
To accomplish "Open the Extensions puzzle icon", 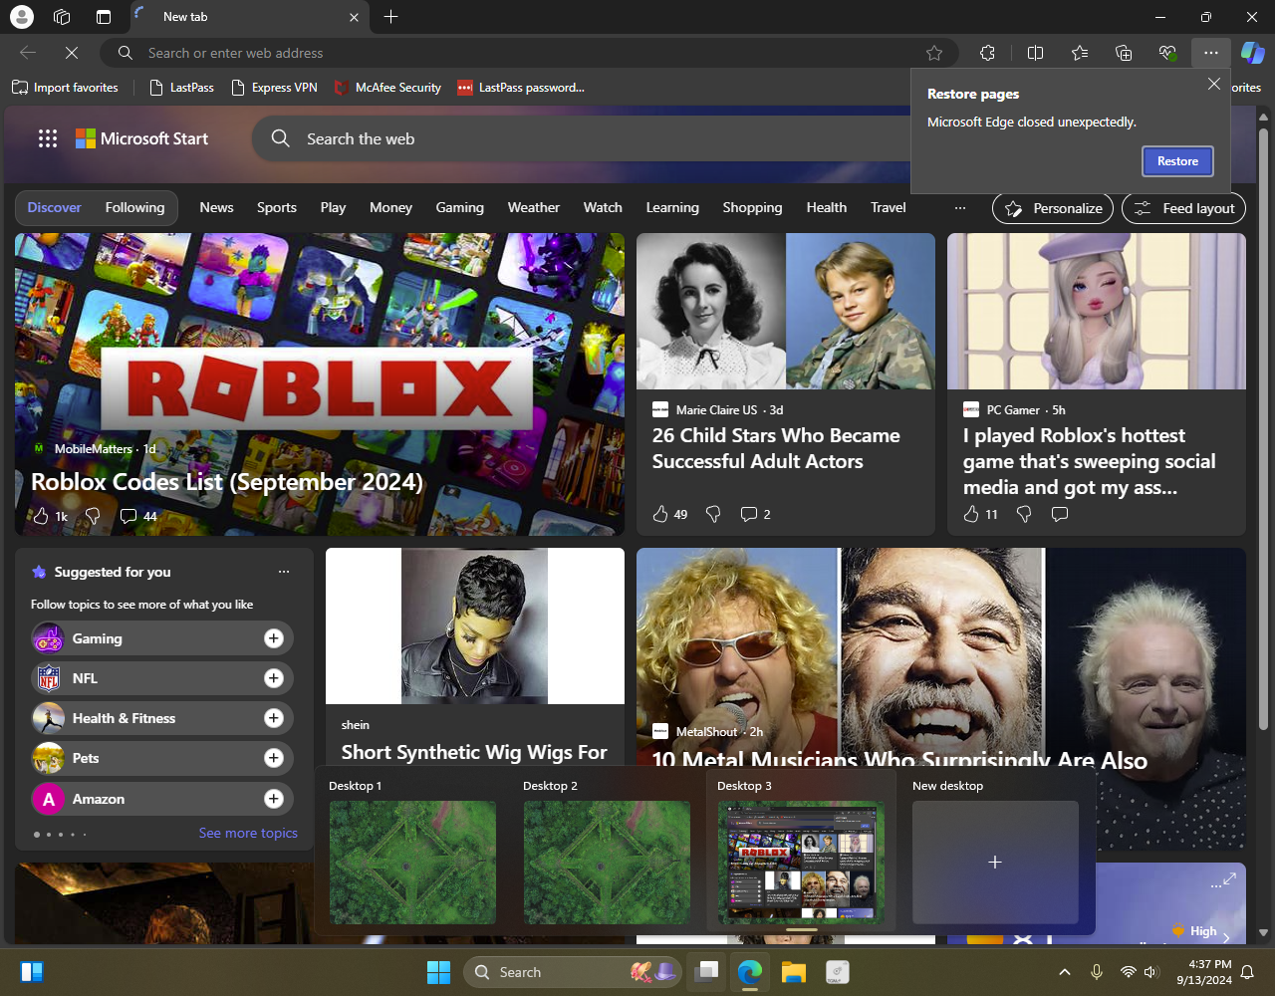I will click(x=987, y=53).
